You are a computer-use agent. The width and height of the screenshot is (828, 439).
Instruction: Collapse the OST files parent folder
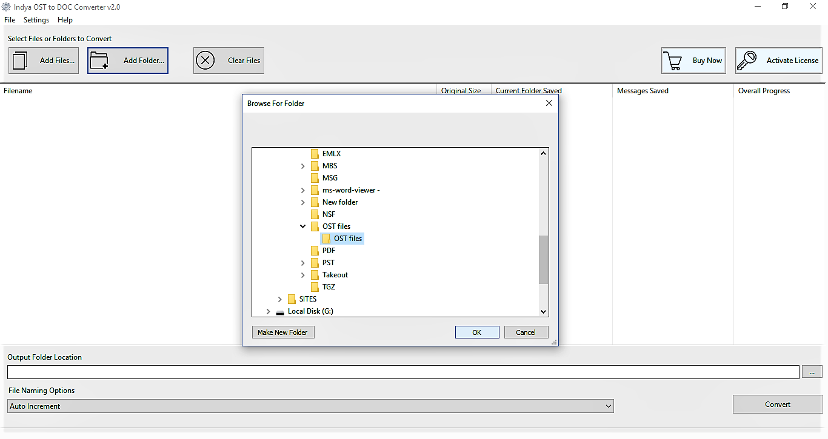pos(303,226)
